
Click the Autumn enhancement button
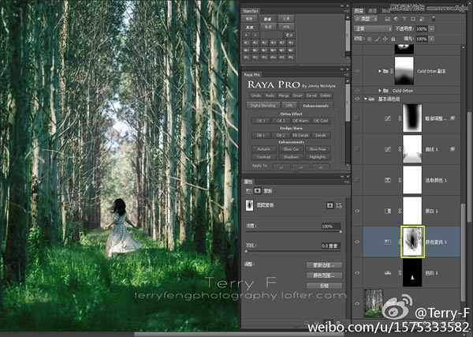click(264, 149)
